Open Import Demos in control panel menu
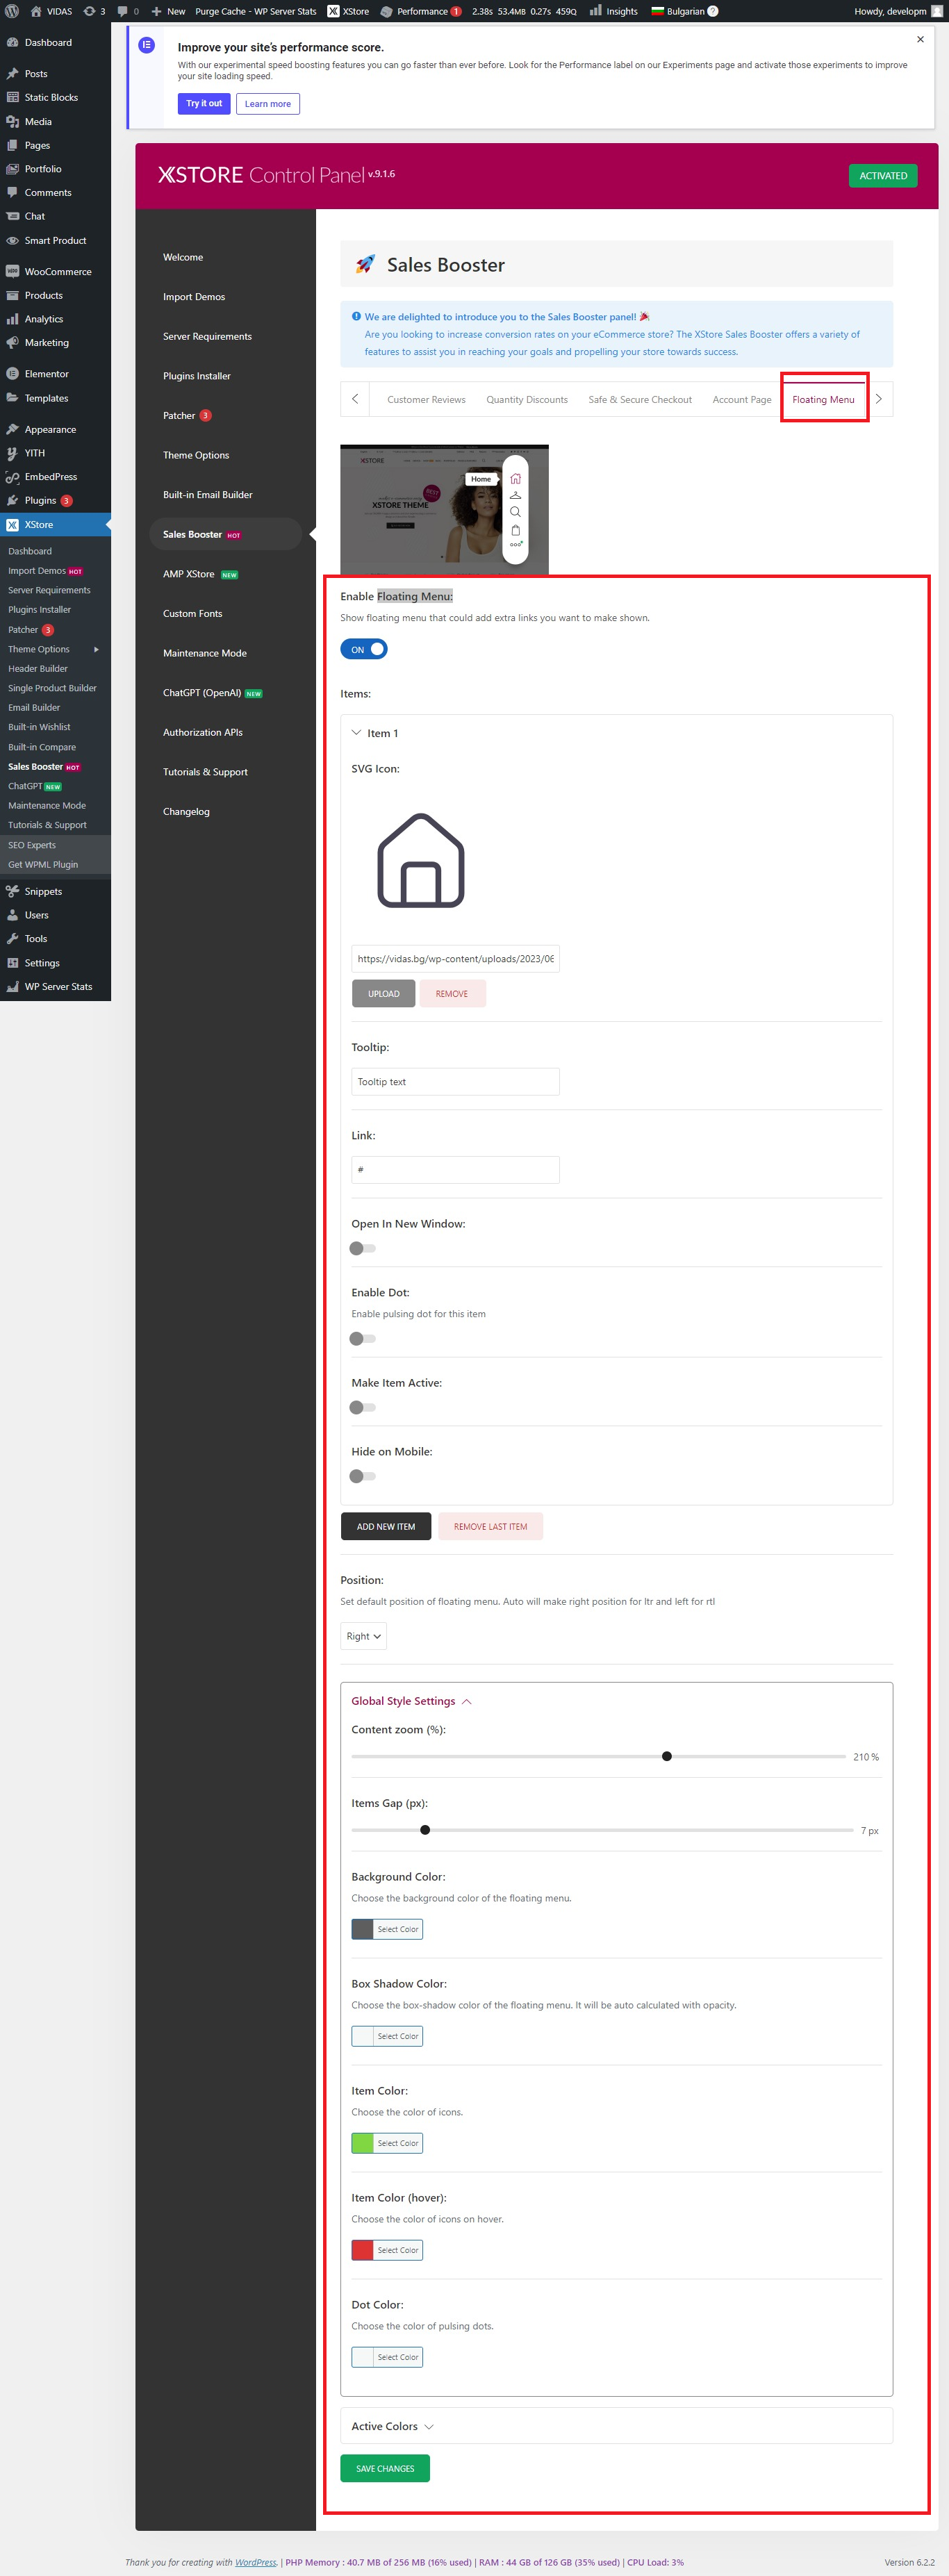The width and height of the screenshot is (949, 2576). coord(194,297)
